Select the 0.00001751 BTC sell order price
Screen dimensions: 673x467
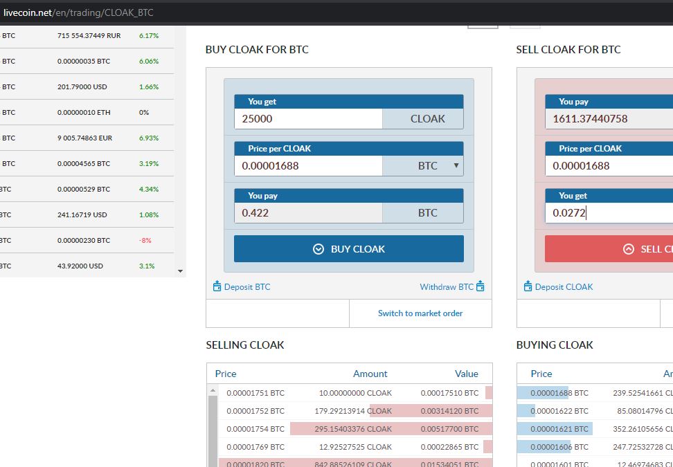pos(255,393)
